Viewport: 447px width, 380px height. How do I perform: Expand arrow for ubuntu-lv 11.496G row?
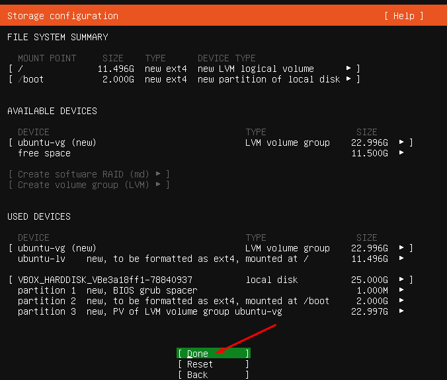click(x=401, y=258)
